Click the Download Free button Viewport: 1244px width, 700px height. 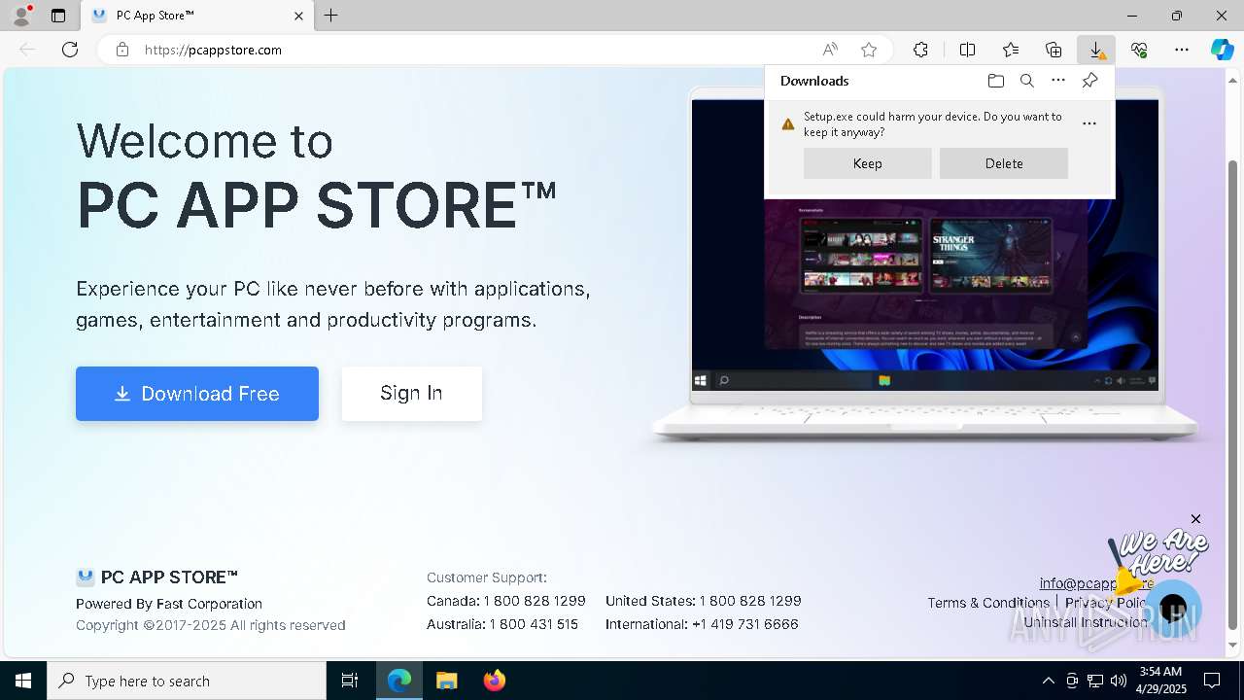click(197, 394)
